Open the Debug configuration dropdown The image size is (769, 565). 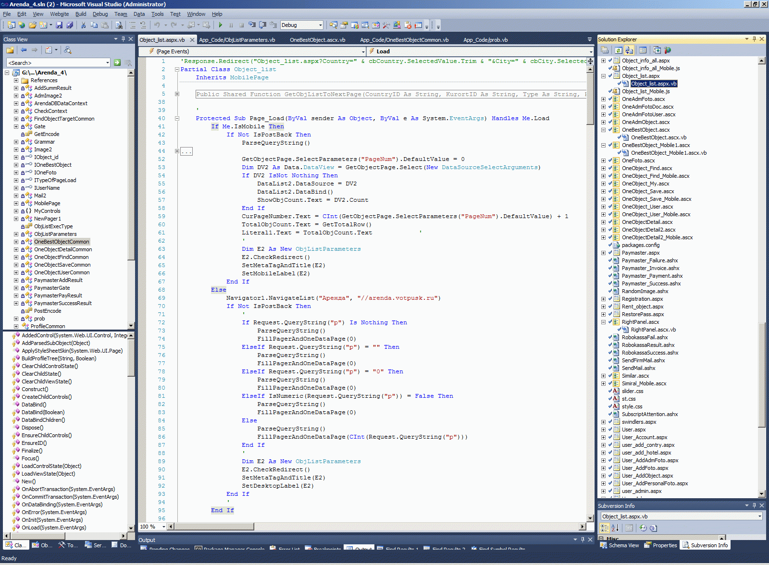320,25
